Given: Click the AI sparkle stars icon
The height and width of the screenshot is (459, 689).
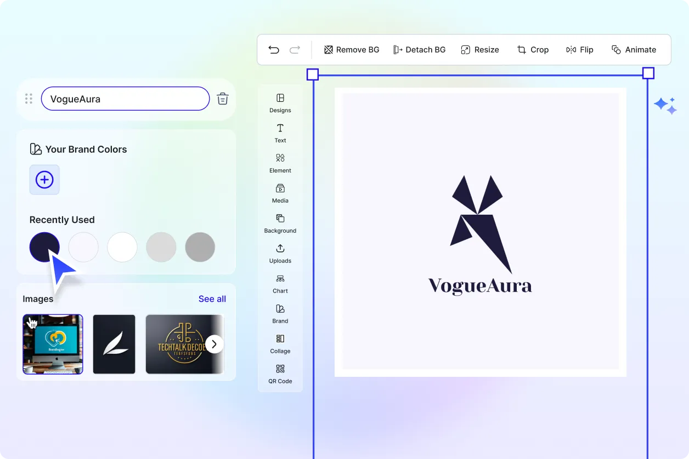Looking at the screenshot, I should (665, 106).
